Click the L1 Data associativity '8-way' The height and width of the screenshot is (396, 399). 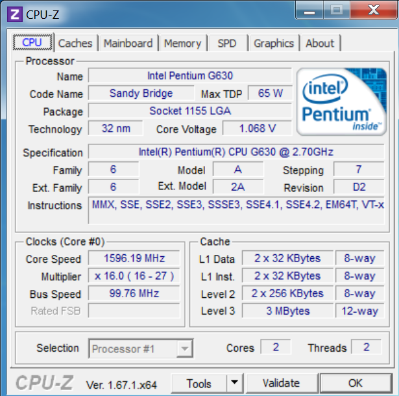coord(360,258)
